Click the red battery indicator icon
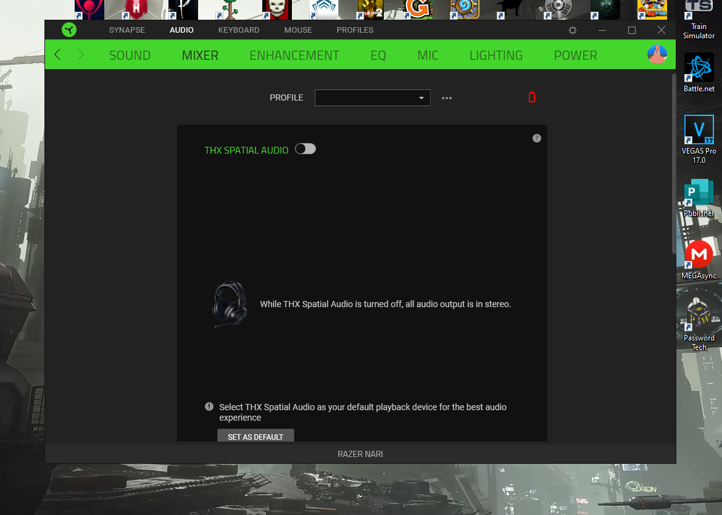Image resolution: width=722 pixels, height=515 pixels. coord(532,97)
